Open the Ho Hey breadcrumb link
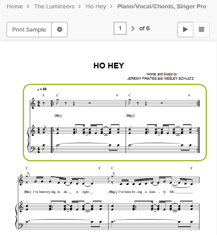 96,7
